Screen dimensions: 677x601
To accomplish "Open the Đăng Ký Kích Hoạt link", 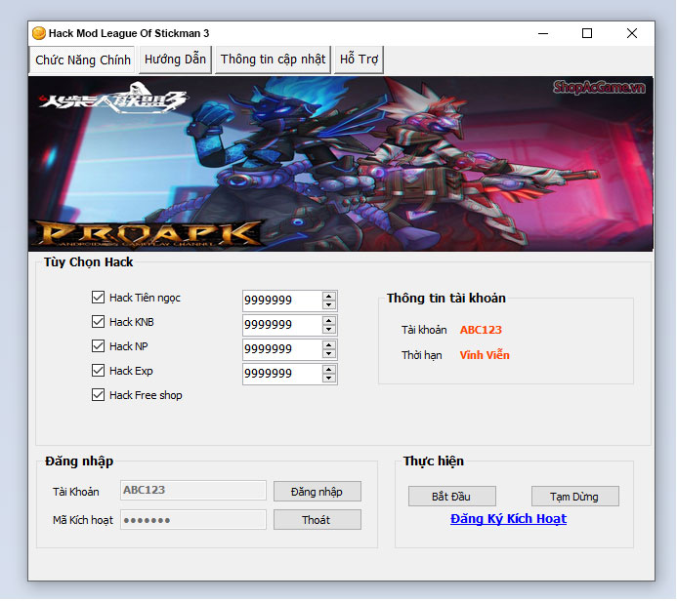I will pyautogui.click(x=508, y=519).
